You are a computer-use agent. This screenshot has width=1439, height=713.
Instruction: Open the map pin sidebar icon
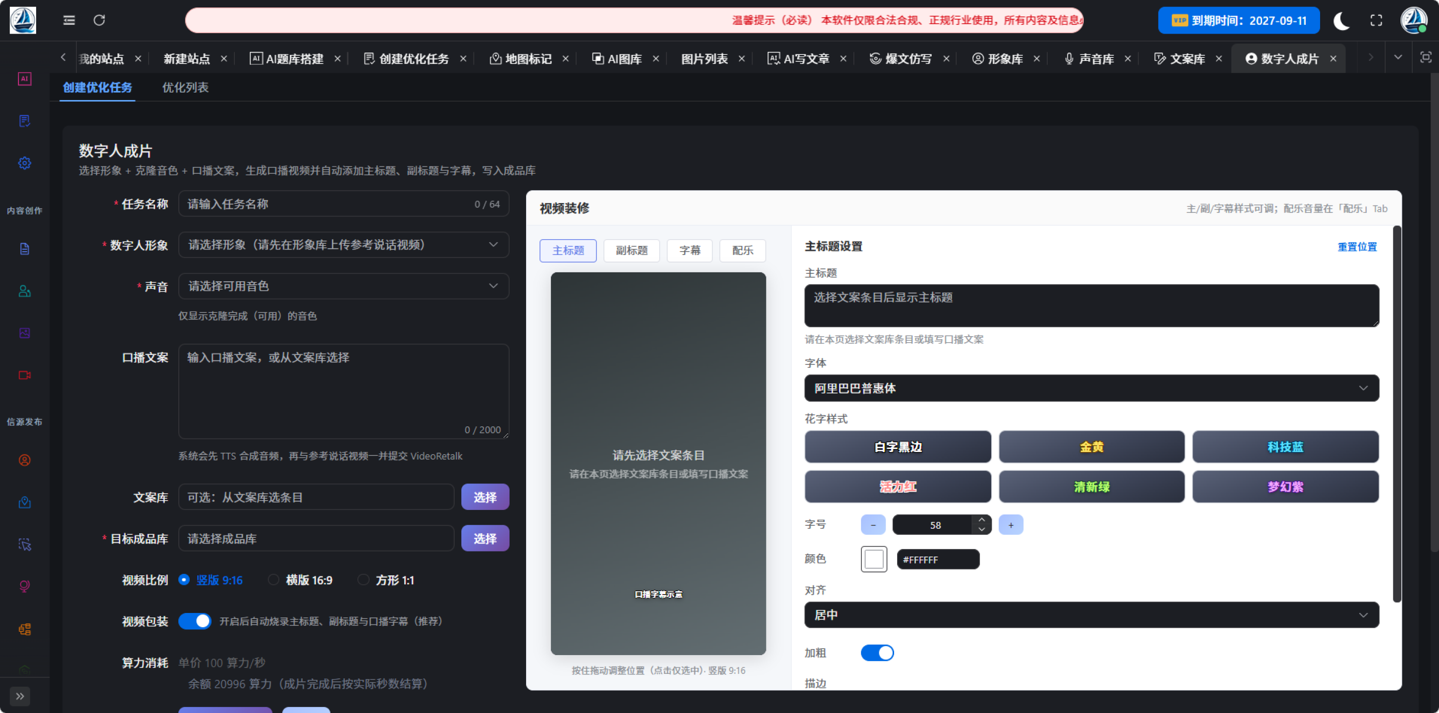(x=25, y=503)
